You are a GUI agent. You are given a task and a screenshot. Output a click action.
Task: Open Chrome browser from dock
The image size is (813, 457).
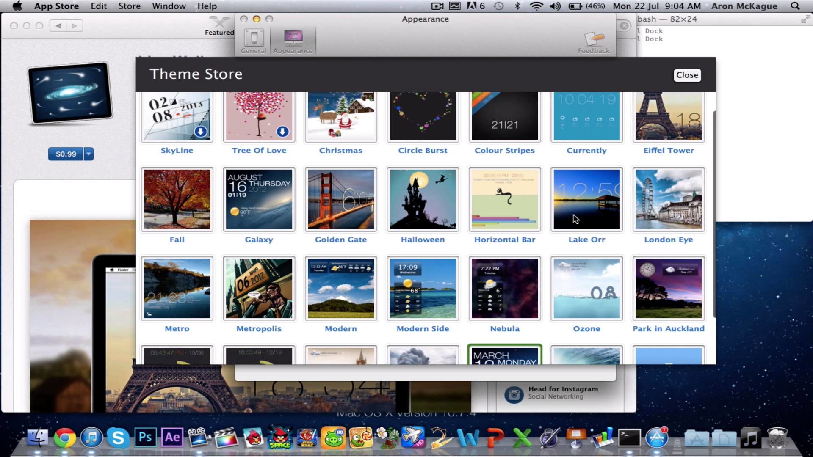(64, 438)
